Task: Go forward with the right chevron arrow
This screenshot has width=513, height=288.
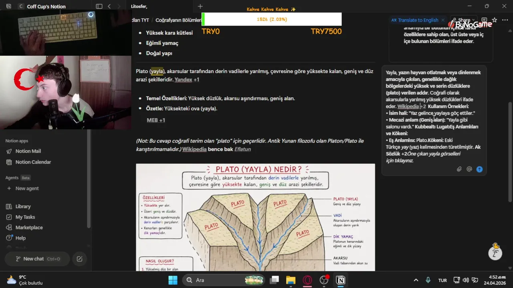Action: (119, 6)
